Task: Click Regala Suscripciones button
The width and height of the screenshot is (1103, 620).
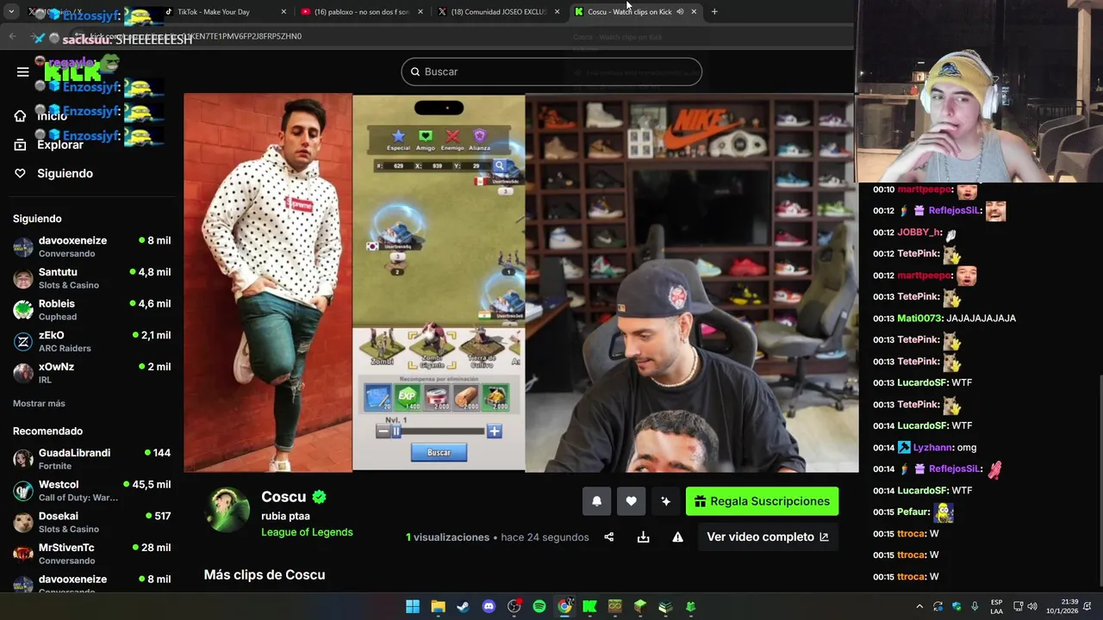Action: 762,501
